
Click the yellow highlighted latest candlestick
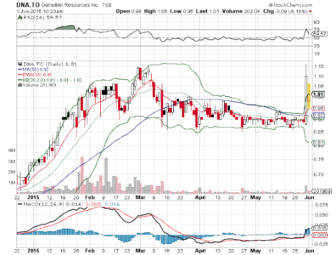(309, 96)
